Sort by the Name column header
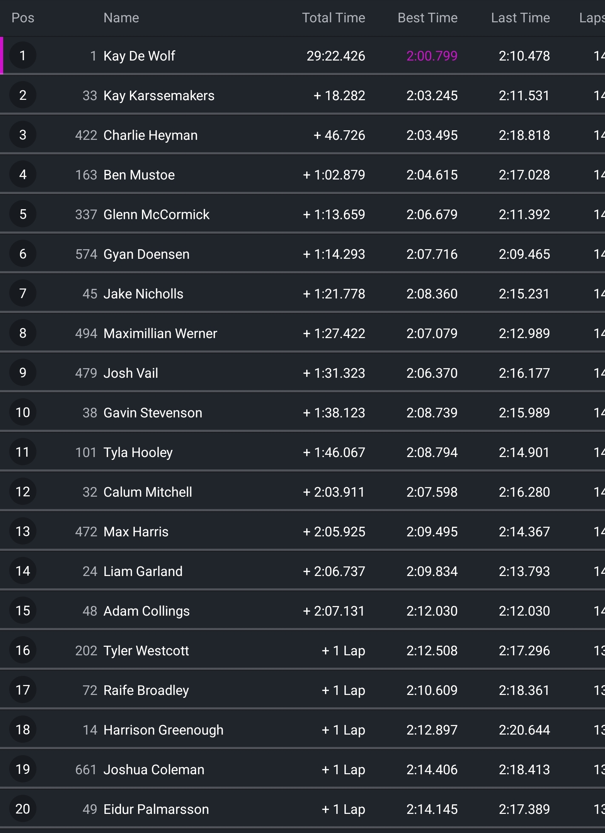The image size is (605, 833). pyautogui.click(x=121, y=18)
